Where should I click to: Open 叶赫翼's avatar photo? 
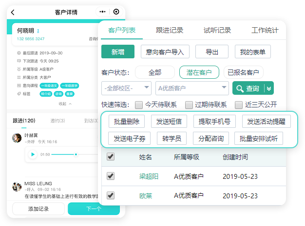[x=17, y=138]
